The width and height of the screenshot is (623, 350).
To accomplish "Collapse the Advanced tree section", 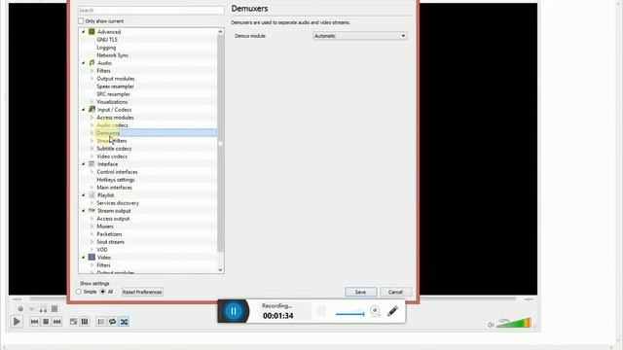I will (84, 32).
